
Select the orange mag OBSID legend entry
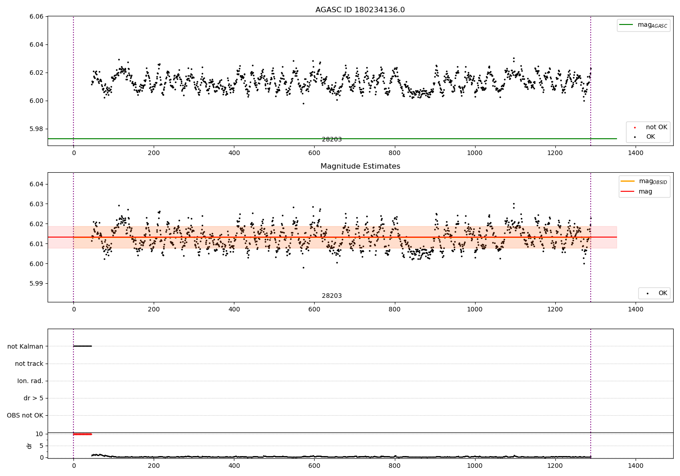(644, 181)
